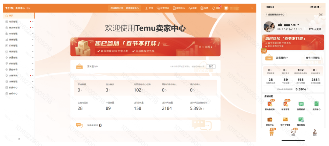Image resolution: width=329 pixels, height=146 pixels.
Task: Open 开款价格待确认 count 0
Action: 164,90
